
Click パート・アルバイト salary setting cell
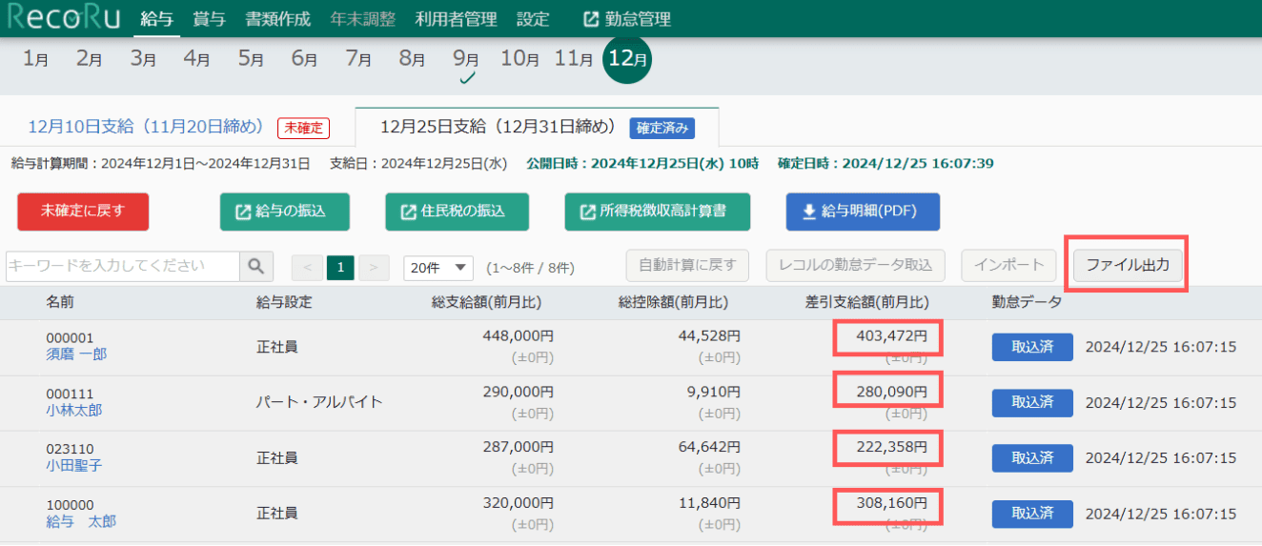click(319, 402)
